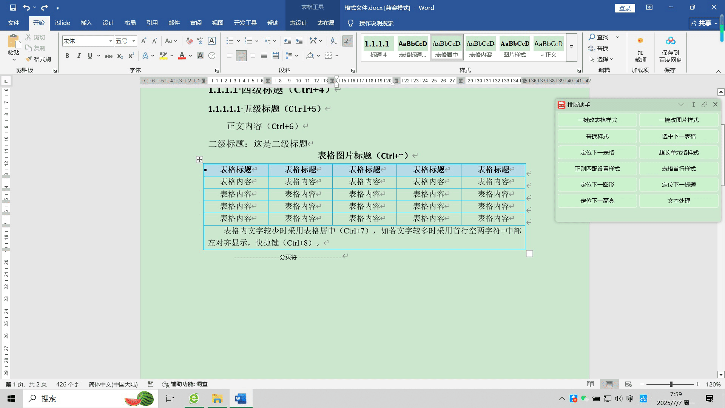Image resolution: width=725 pixels, height=408 pixels.
Task: Open the 文件 menu
Action: tap(14, 23)
